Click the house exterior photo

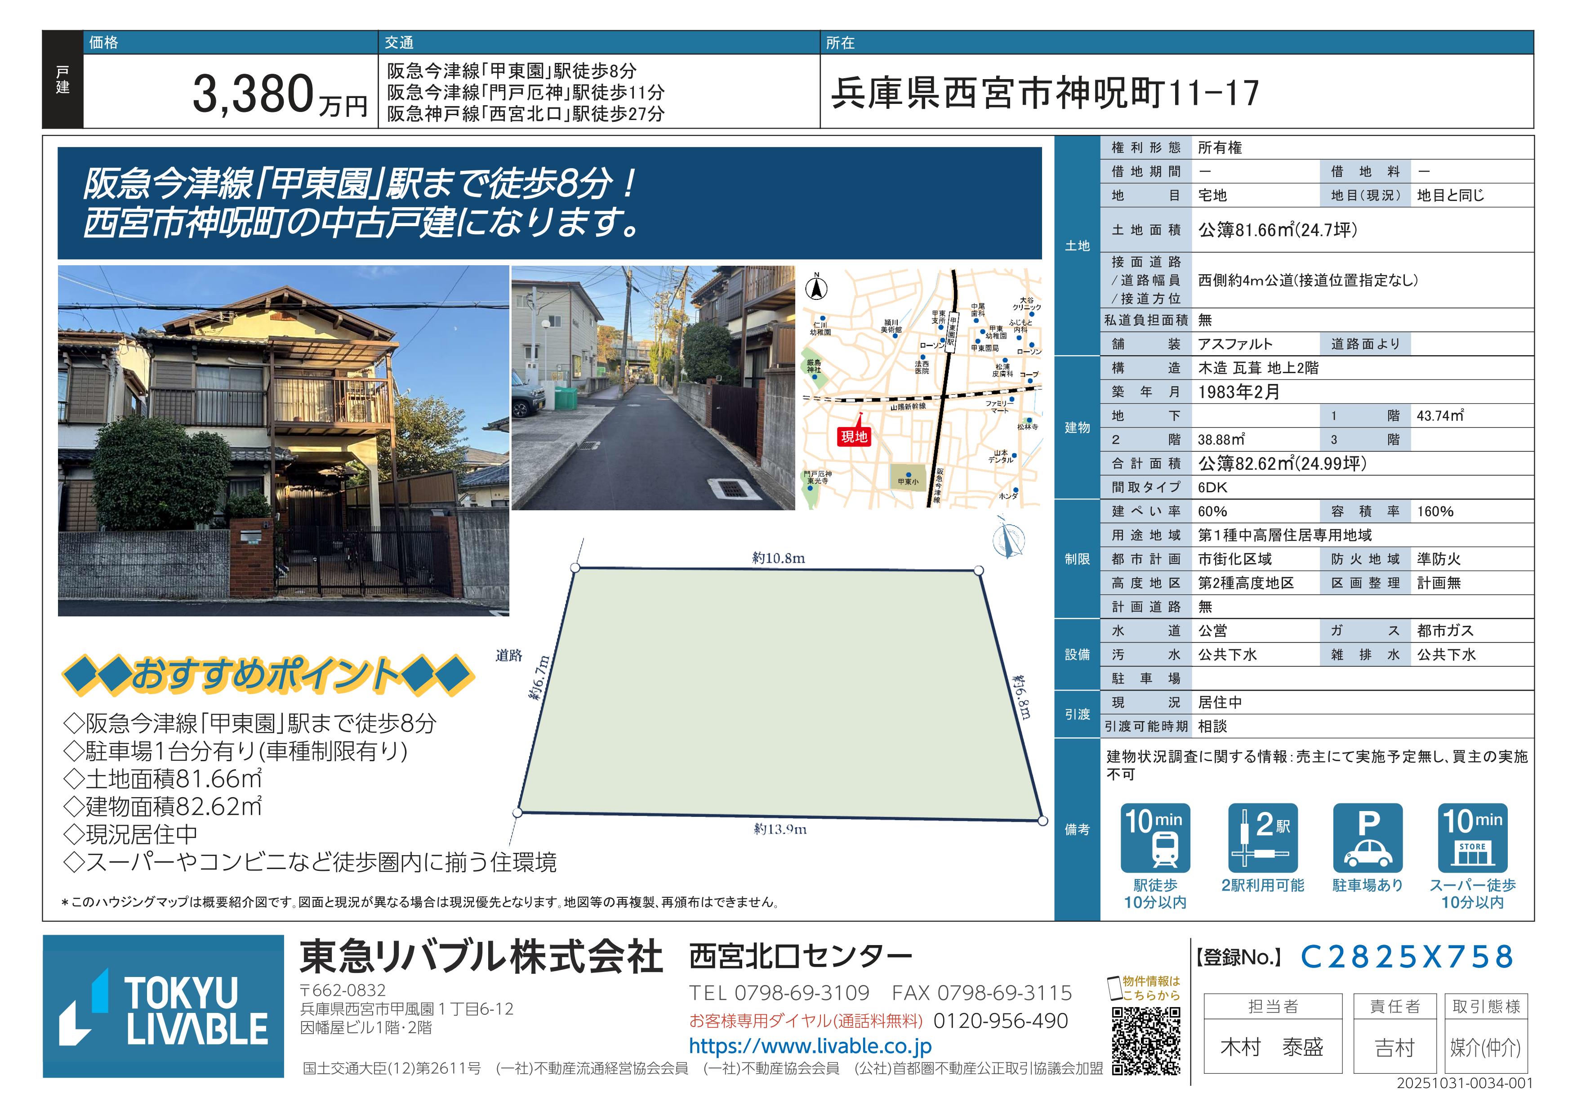(x=283, y=440)
